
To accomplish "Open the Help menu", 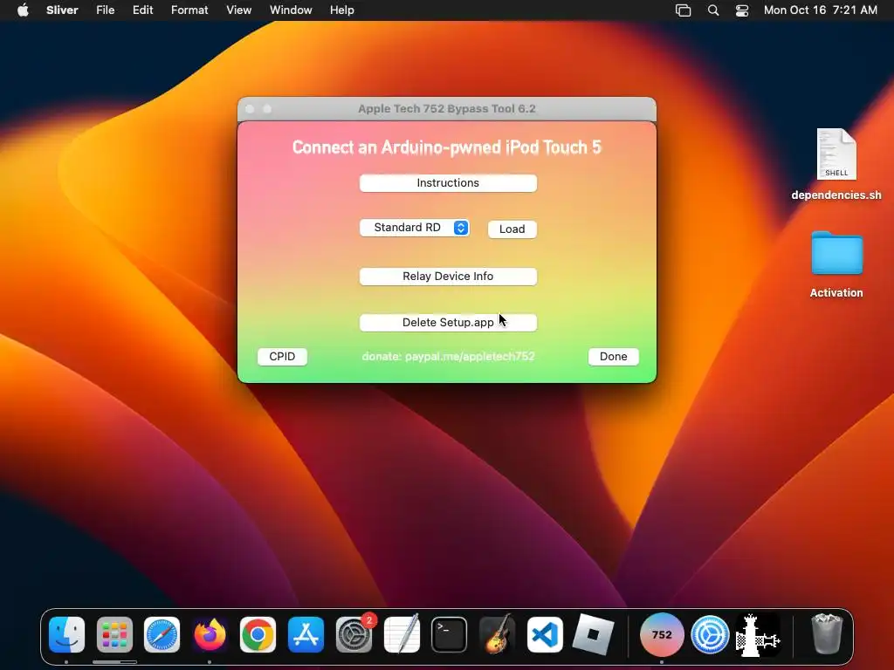I will click(x=342, y=10).
